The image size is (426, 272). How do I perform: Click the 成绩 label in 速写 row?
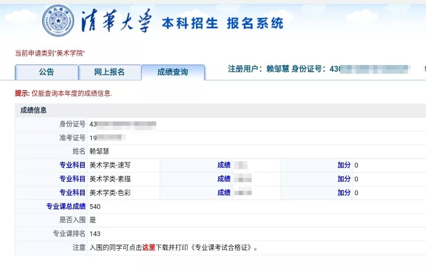click(x=224, y=165)
